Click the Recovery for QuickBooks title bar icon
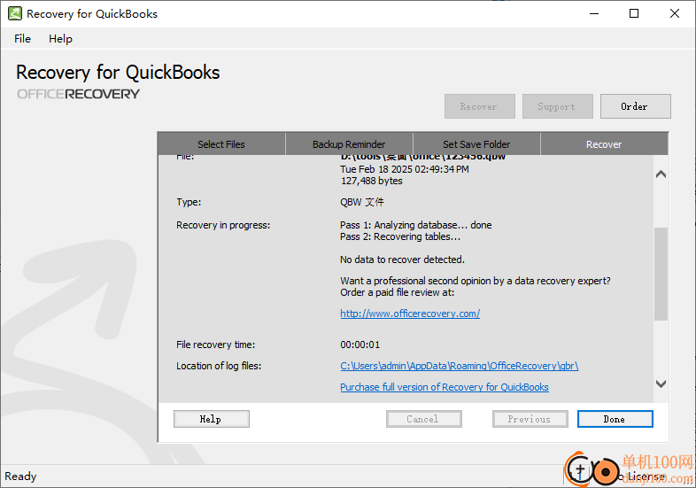 [15, 13]
